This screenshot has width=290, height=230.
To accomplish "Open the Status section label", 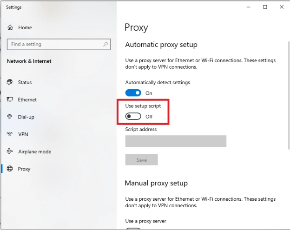I will point(25,82).
